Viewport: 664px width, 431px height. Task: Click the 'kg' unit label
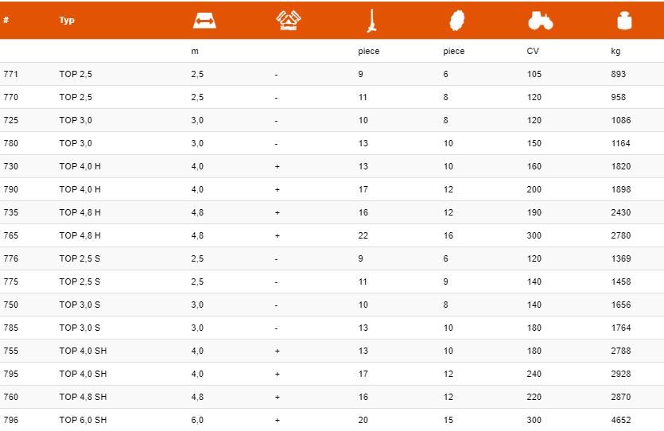tap(615, 51)
